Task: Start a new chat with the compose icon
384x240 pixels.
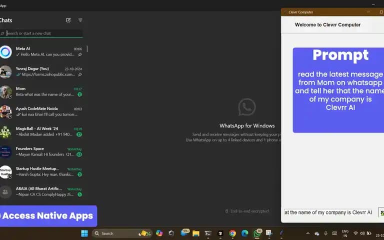Action: pyautogui.click(x=68, y=20)
